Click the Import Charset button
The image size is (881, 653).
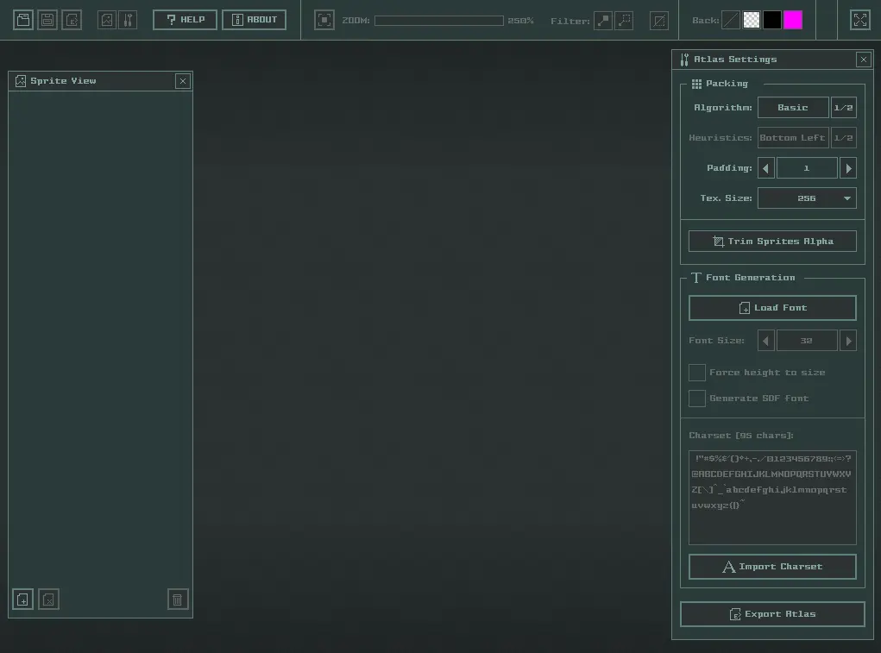pos(772,567)
